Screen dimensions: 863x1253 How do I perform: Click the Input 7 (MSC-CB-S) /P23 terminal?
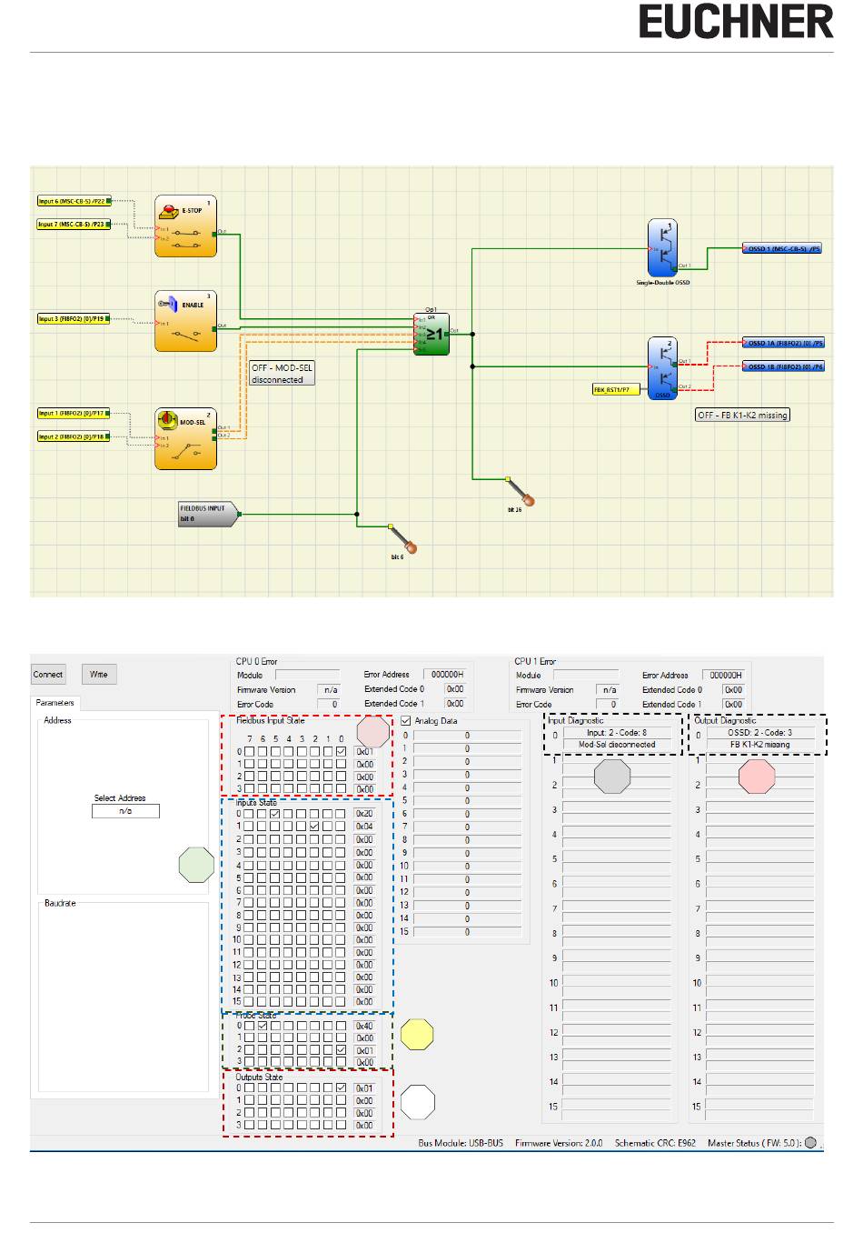74,224
